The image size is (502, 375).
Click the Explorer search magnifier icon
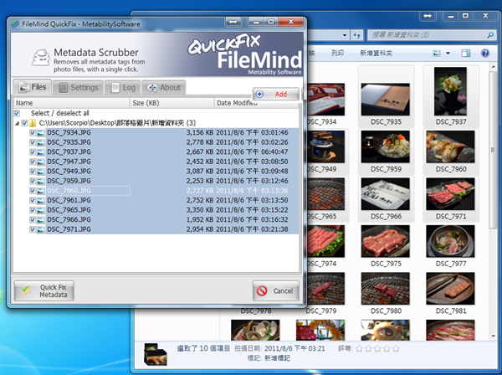(490, 35)
